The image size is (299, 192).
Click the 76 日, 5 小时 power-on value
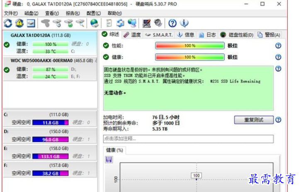point(166,117)
